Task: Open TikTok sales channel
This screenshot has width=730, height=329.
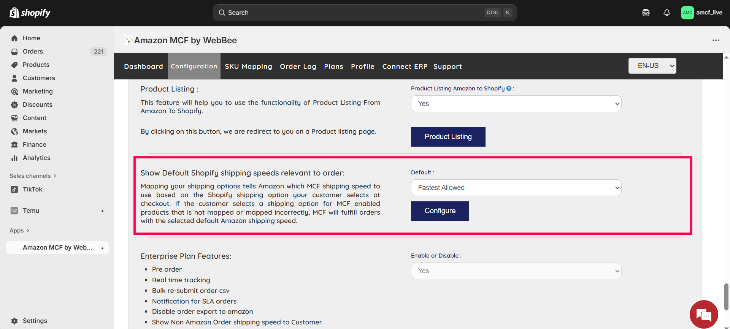Action: coord(32,189)
